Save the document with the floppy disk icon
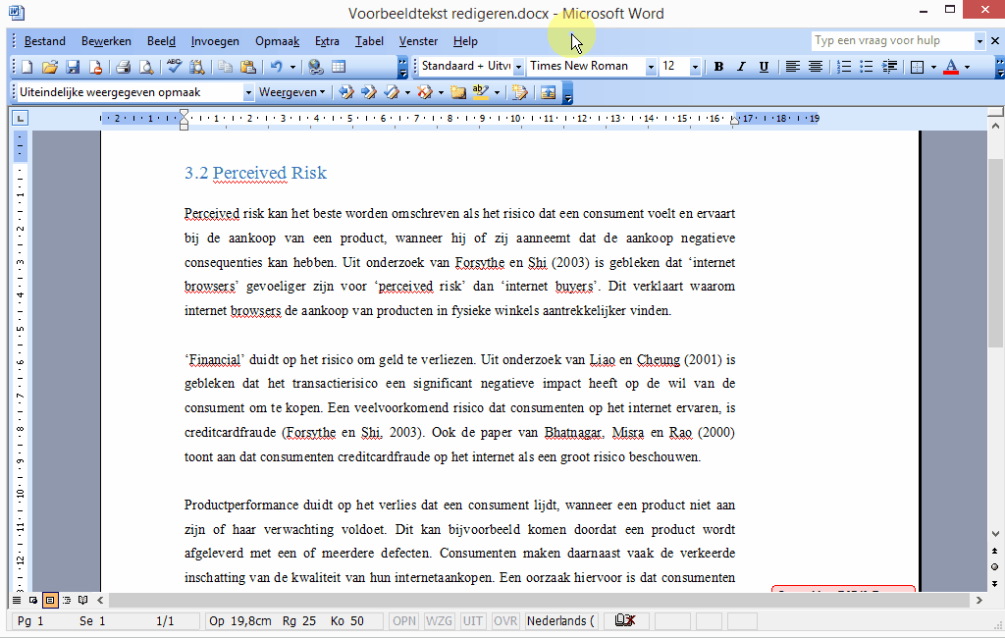This screenshot has height=638, width=1005. coord(73,67)
